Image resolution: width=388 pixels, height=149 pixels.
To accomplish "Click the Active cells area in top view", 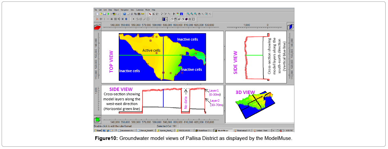I will pos(151,50).
